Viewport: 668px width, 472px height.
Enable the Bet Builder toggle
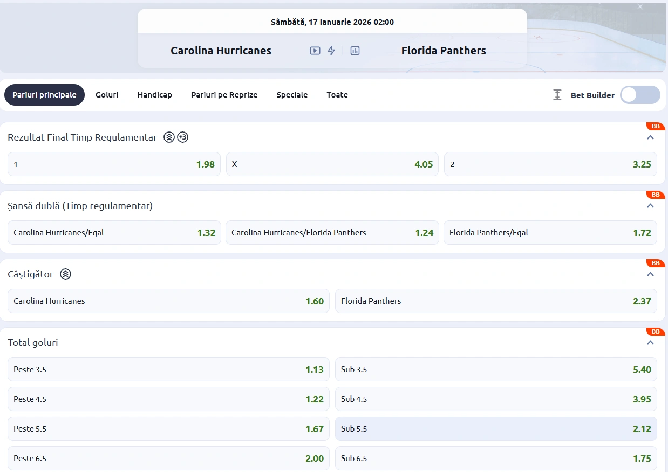[639, 95]
